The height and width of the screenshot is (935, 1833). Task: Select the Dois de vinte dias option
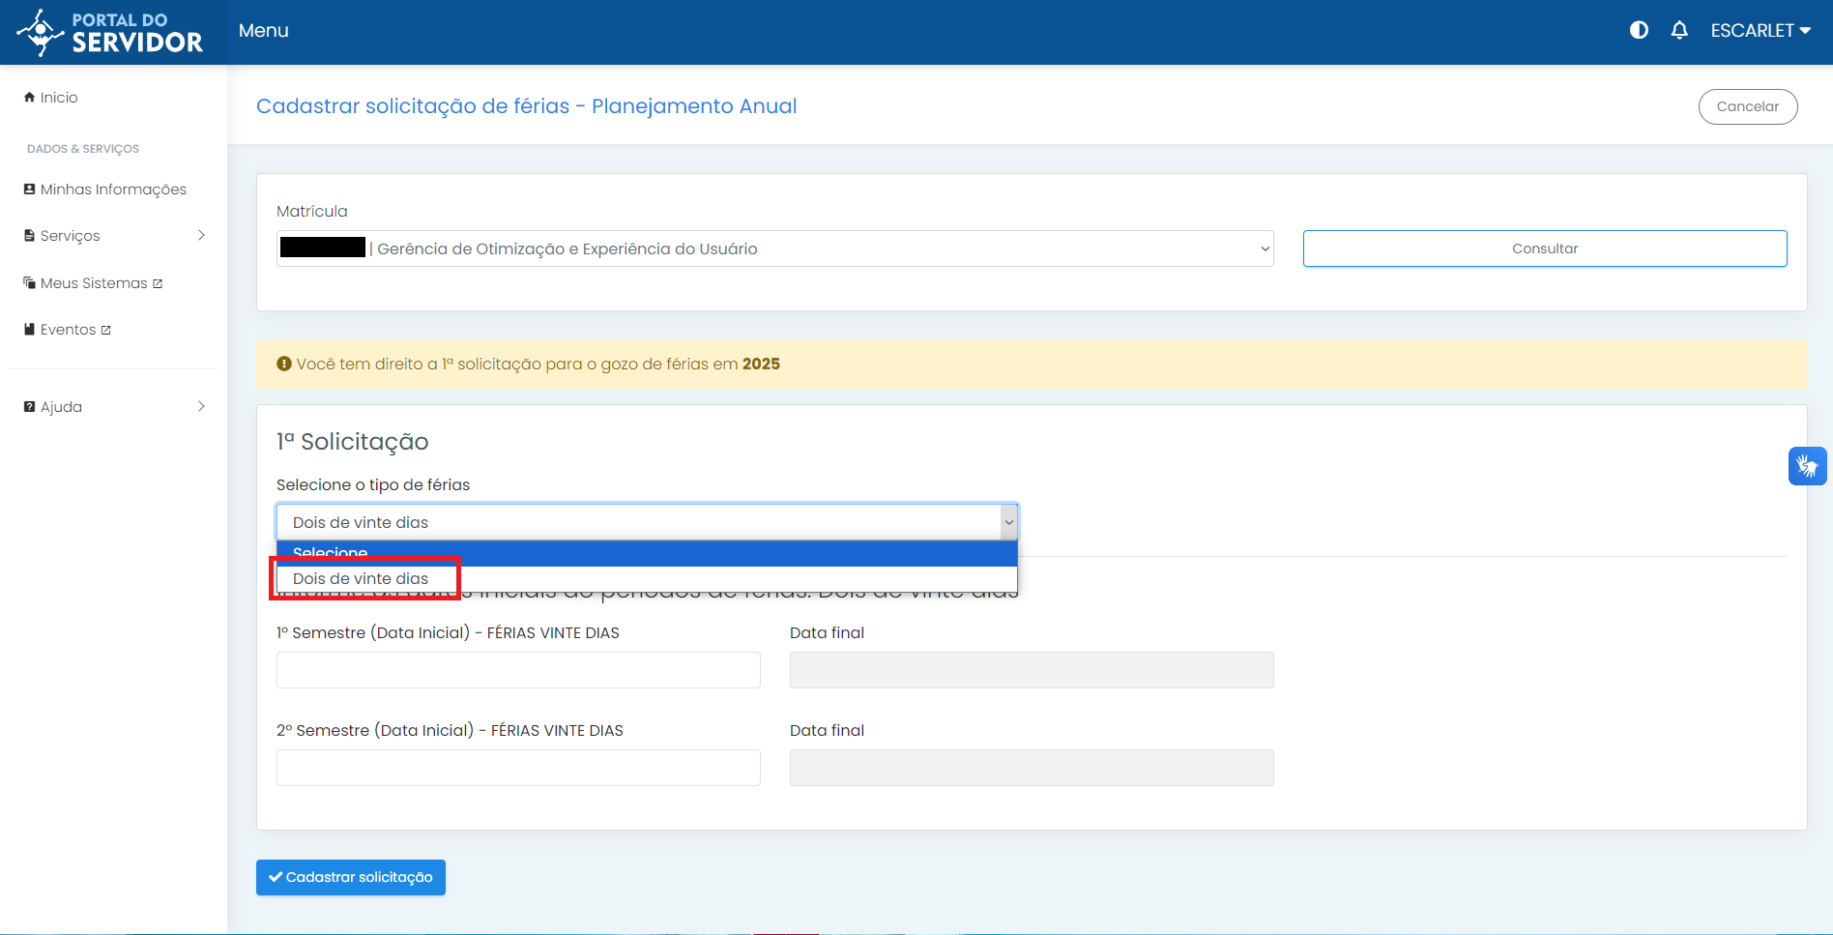click(647, 578)
